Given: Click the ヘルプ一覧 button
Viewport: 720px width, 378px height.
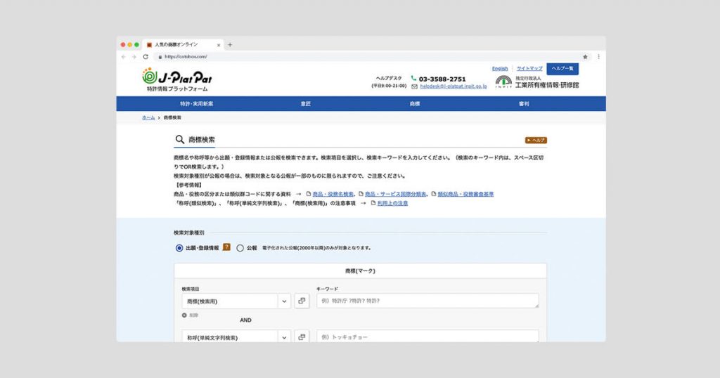Looking at the screenshot, I should [562, 69].
